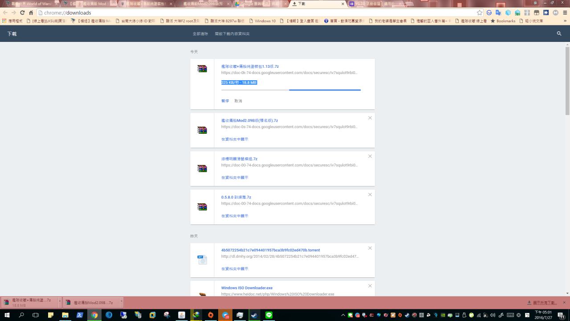Screen dimensions: 570x321
Task: Click 全部清除 to clear all downloads
Action: (200, 34)
